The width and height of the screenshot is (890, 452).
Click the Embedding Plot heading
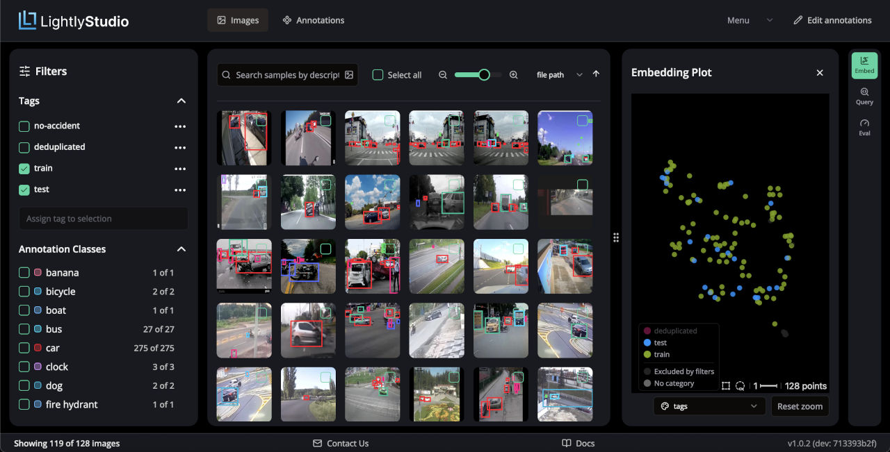pos(671,72)
